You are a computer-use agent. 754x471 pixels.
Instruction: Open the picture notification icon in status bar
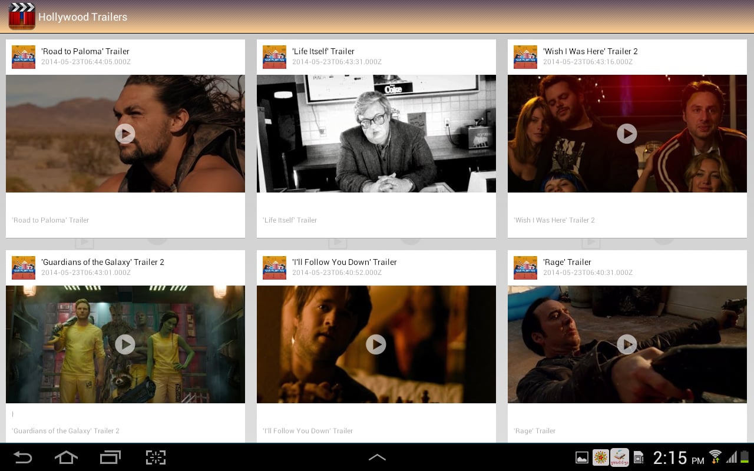(582, 457)
